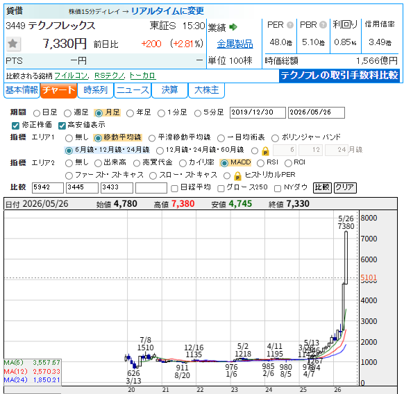
Task: Select MACD indicator
Action: click(x=224, y=163)
